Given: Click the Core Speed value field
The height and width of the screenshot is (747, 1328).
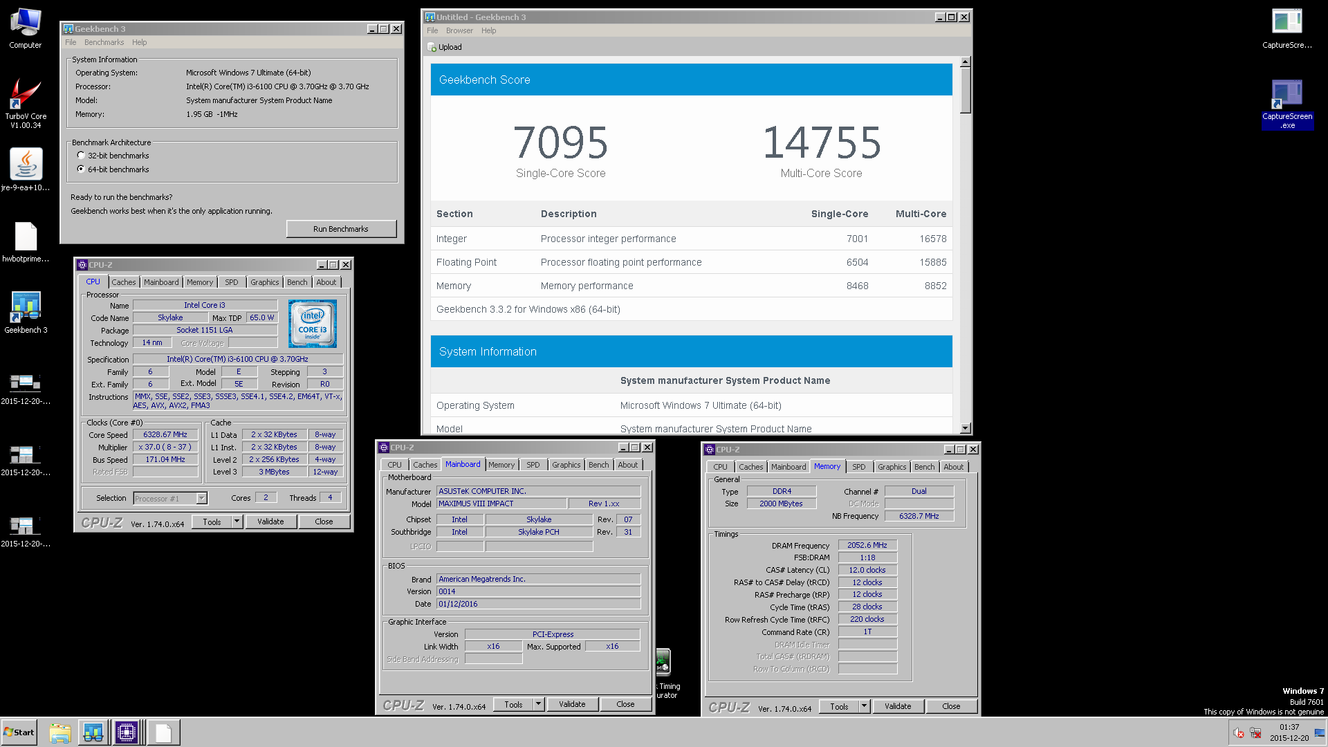Looking at the screenshot, I should tap(165, 435).
